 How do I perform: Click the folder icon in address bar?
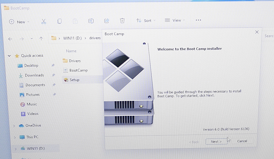[54, 38]
